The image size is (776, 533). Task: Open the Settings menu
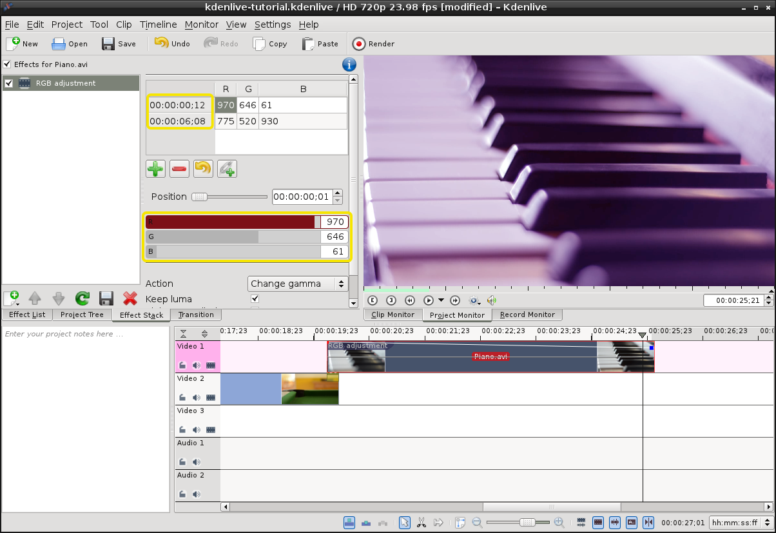coord(273,24)
